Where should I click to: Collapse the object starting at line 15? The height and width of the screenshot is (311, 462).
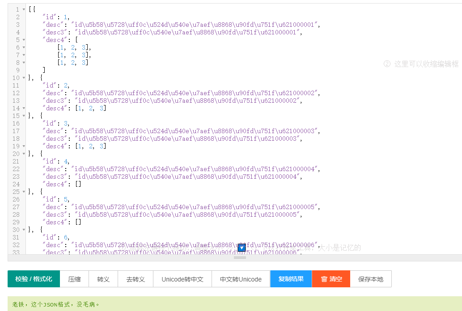(x=23, y=115)
